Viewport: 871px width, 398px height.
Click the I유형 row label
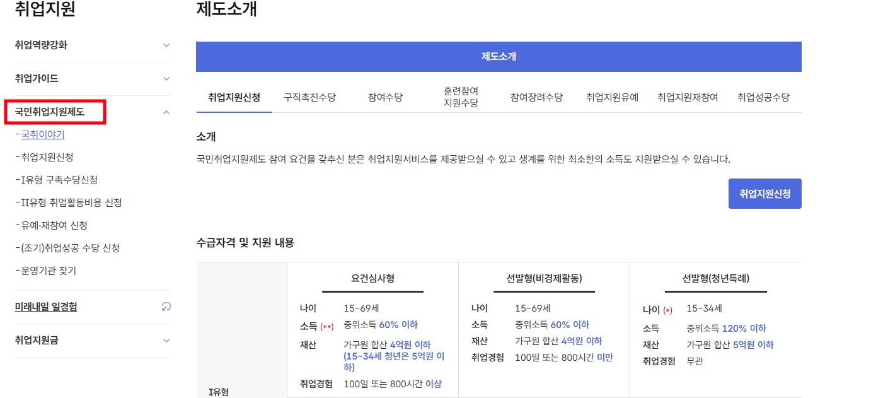pos(219,392)
